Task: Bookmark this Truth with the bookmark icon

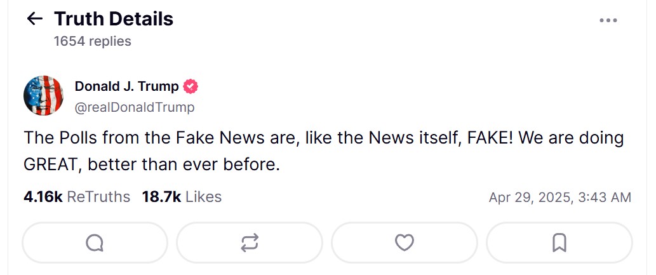Action: 559,242
